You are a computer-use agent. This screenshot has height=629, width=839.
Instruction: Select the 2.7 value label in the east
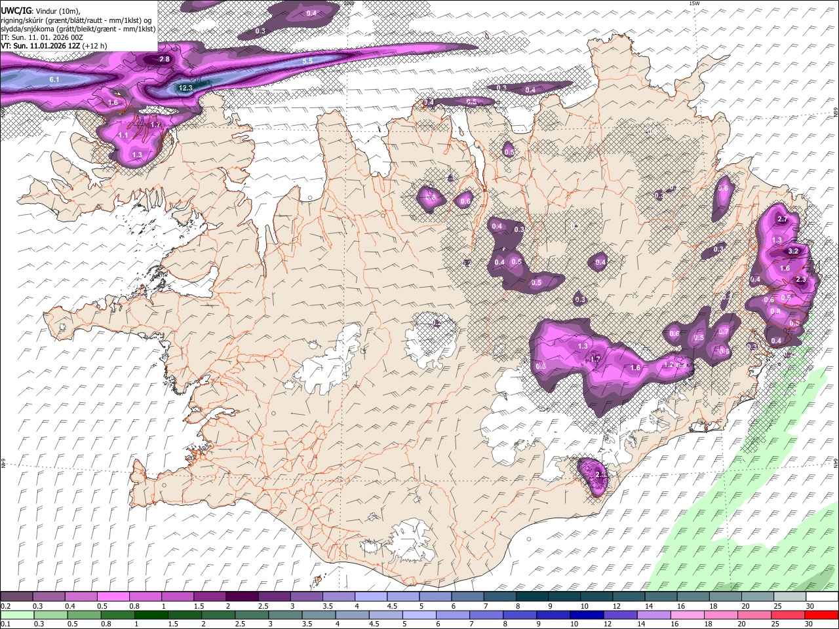pyautogui.click(x=782, y=219)
